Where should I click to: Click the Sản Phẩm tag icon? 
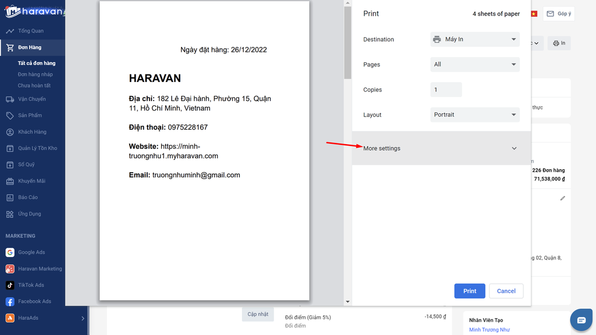(10, 116)
